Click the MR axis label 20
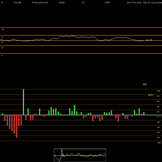The width and height of the screenshot is (162, 162). click(x=158, y=112)
